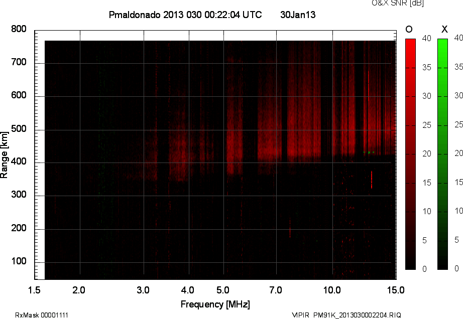Image resolution: width=463 pixels, height=319 pixels.
Task: Click the 30Jan13 date label
Action: click(298, 15)
